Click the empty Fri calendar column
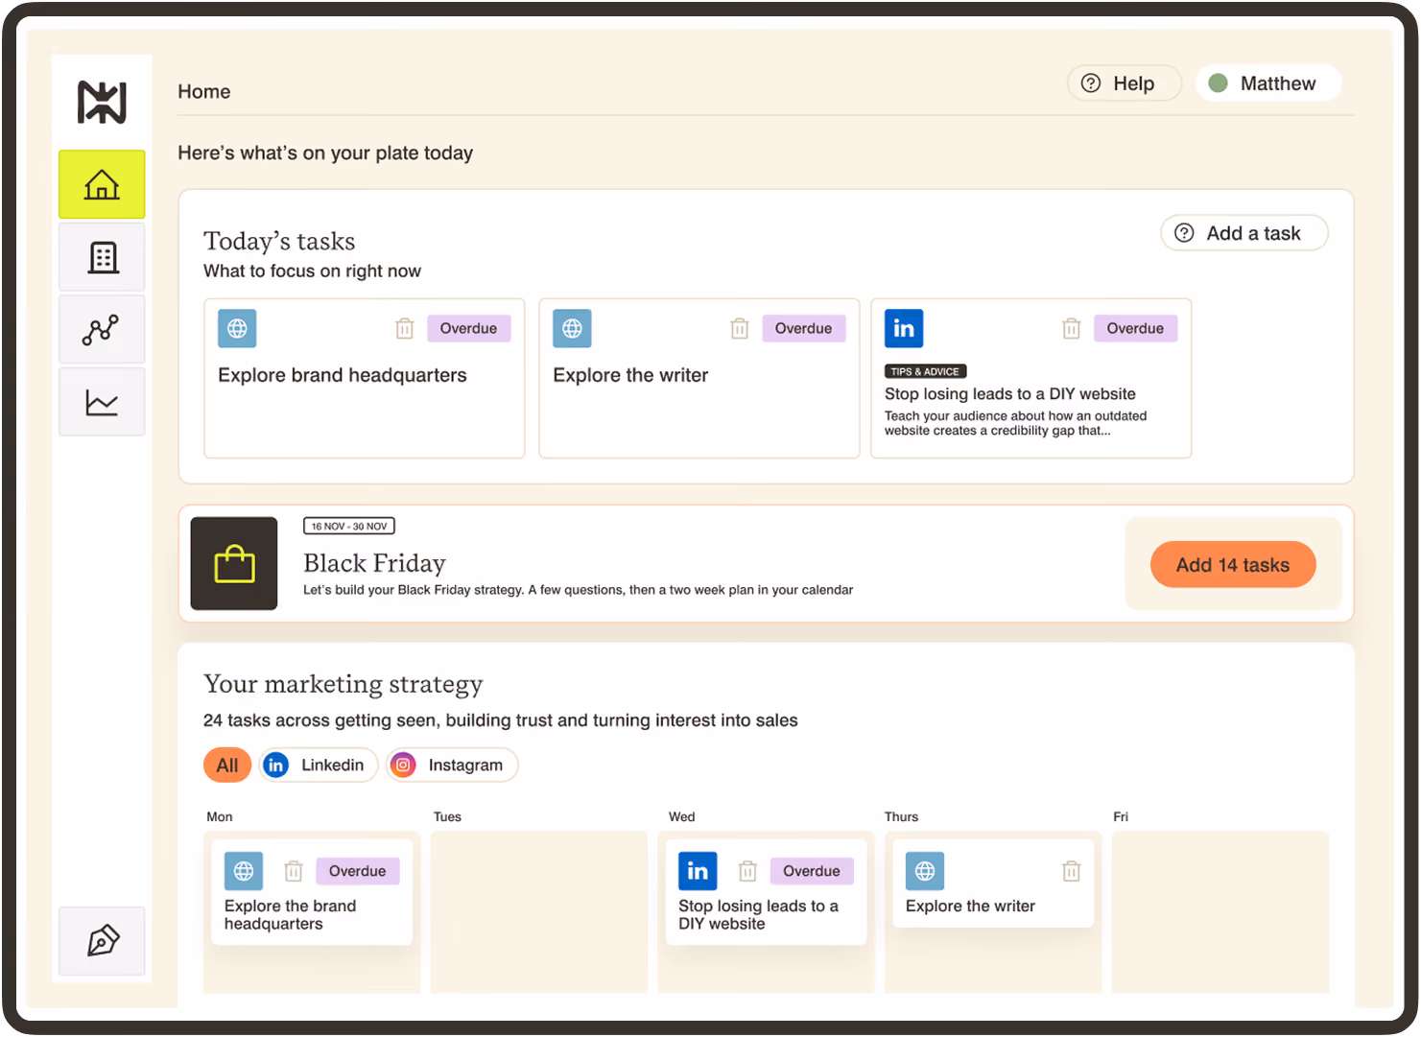This screenshot has width=1421, height=1037. pos(1220,911)
